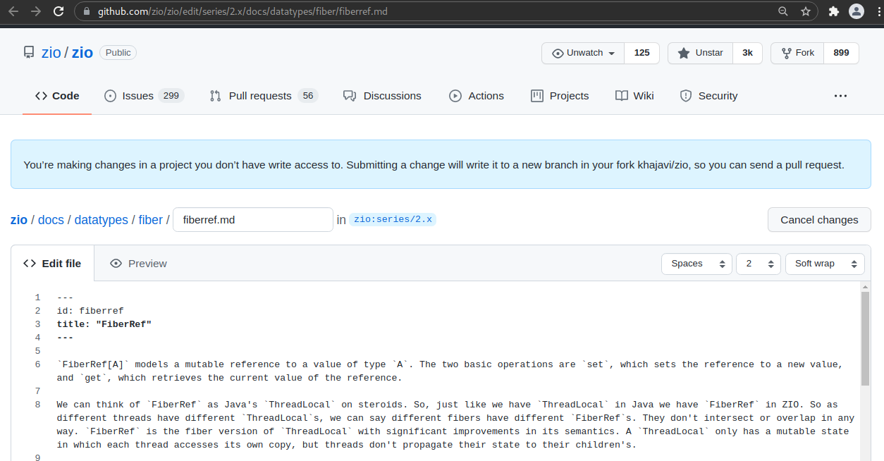The height and width of the screenshot is (461, 884).
Task: Click the Projects board icon
Action: (536, 96)
